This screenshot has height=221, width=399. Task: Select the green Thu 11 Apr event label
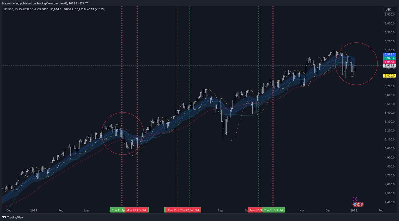pos(118,210)
